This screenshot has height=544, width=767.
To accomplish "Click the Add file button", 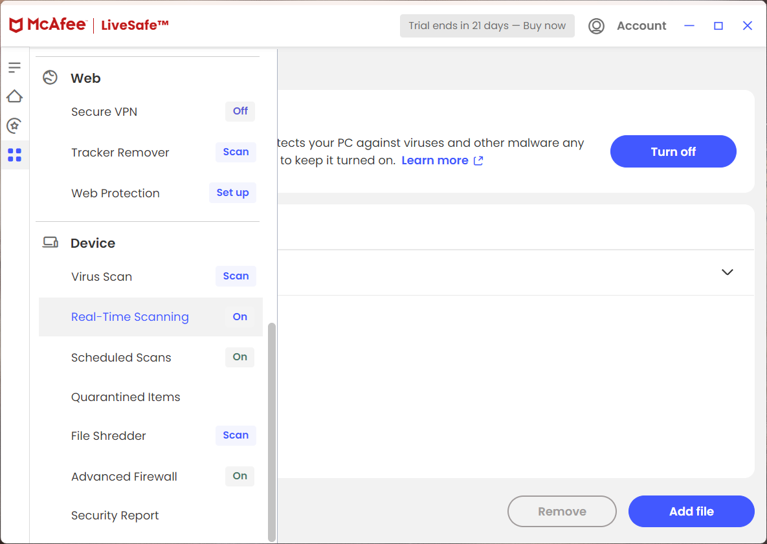I will tap(691, 511).
